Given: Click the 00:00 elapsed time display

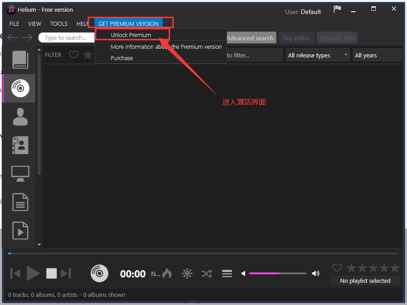Looking at the screenshot, I should click(x=133, y=274).
